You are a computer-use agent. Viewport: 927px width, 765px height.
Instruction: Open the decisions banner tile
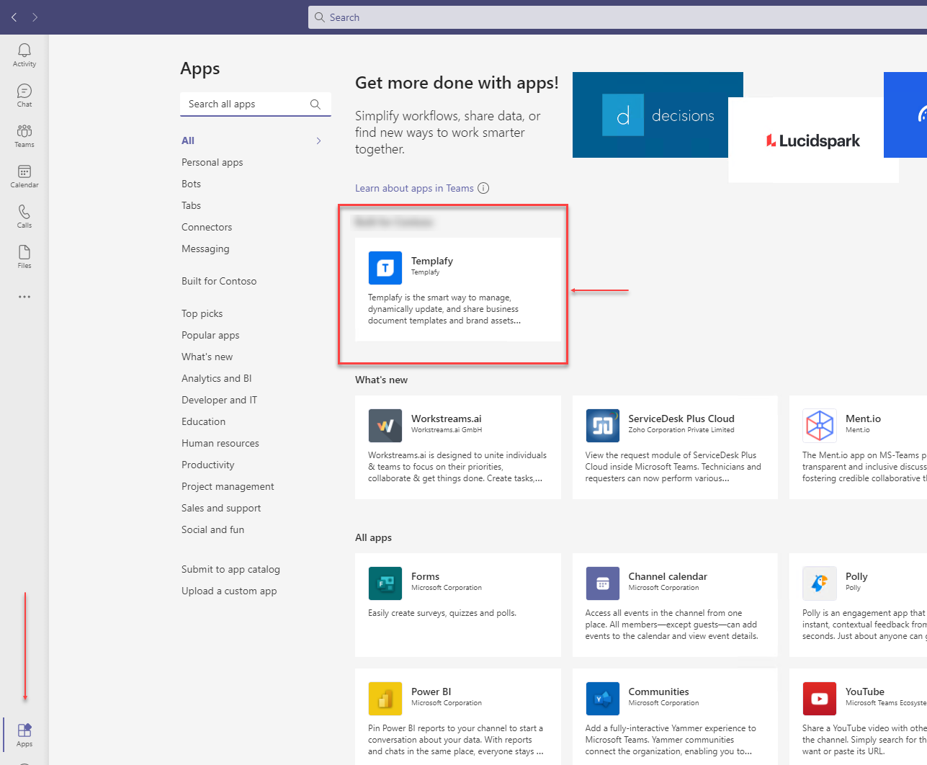658,115
